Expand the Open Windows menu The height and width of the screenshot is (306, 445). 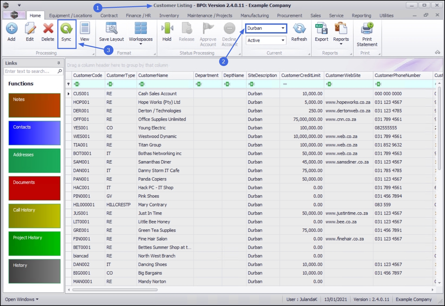(21, 299)
